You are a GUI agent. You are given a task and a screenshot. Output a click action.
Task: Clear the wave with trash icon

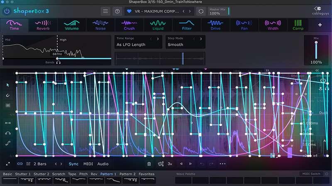[x=149, y=164]
